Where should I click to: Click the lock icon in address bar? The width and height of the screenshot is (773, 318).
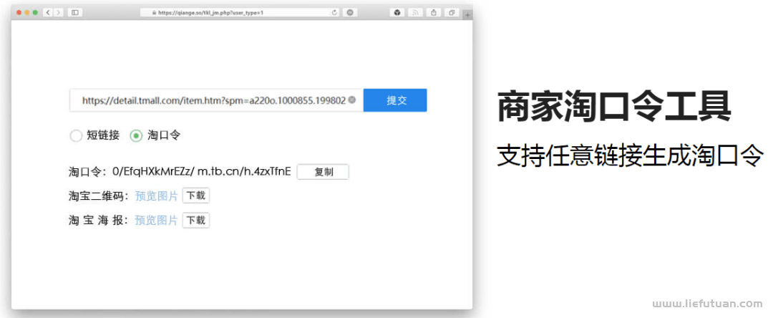click(155, 13)
